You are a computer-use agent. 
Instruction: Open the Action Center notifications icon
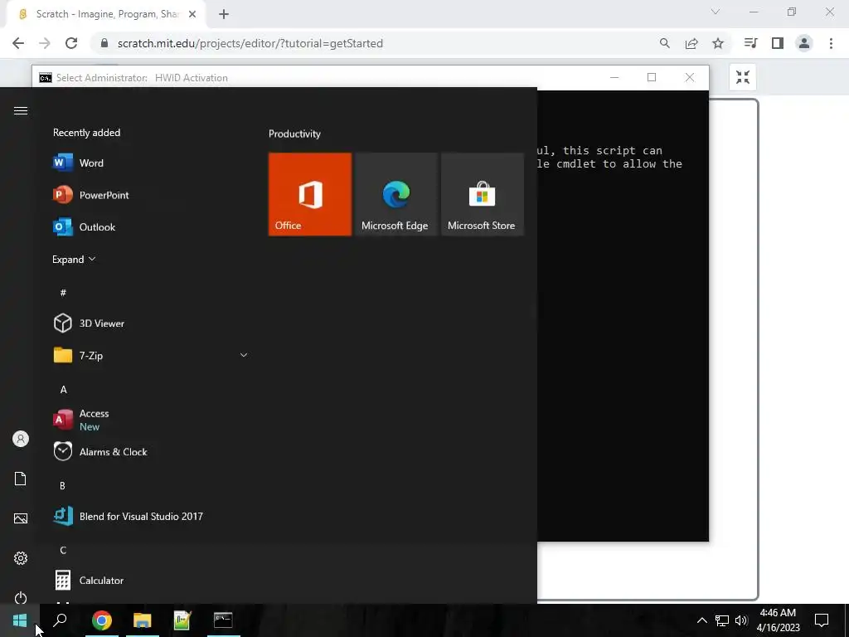point(822,620)
